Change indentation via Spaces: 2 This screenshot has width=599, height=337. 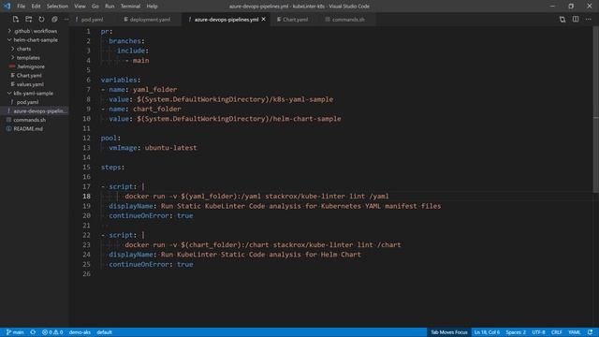pos(516,332)
